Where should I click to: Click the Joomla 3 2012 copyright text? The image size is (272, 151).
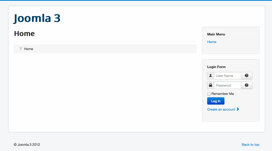coord(27,144)
